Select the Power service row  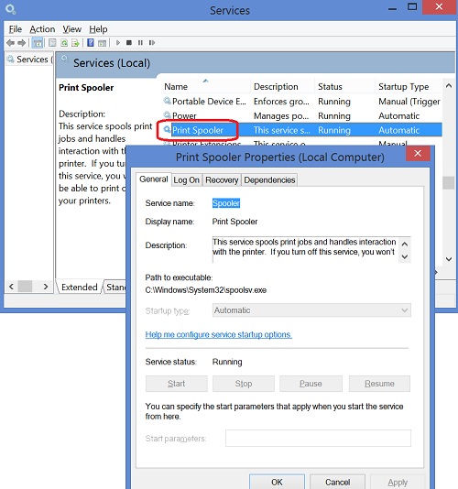click(301, 115)
